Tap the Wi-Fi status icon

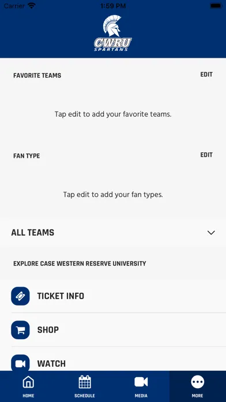[x=32, y=6]
